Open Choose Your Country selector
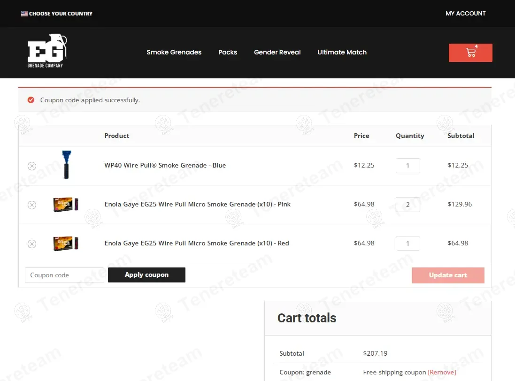The image size is (515, 381). [61, 14]
